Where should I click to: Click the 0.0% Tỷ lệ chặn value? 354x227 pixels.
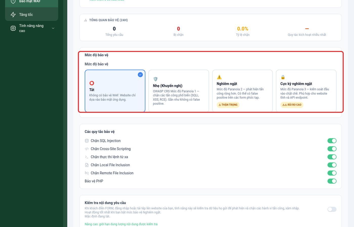(x=243, y=29)
